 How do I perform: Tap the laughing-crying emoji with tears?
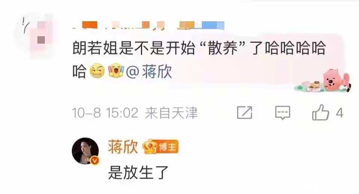(x=116, y=71)
